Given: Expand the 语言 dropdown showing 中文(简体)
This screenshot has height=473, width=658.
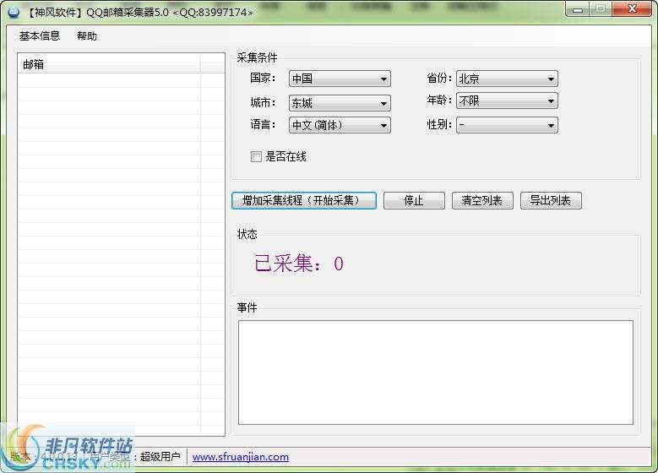Looking at the screenshot, I should click(x=340, y=125).
